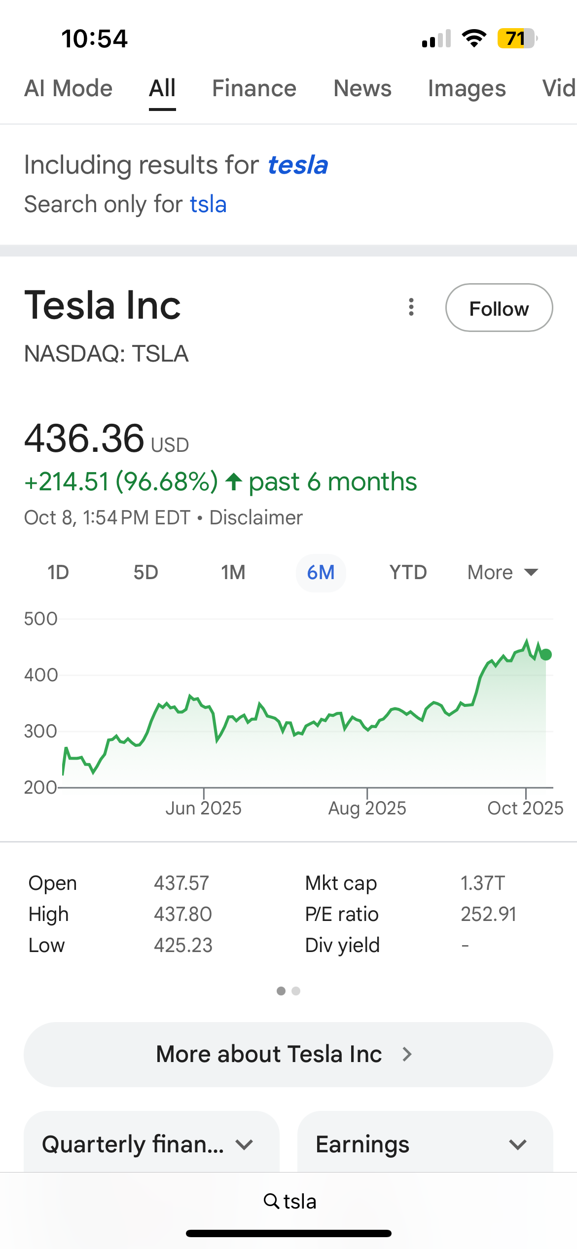Switch to the Finance tab
Image resolution: width=577 pixels, height=1249 pixels.
tap(254, 89)
